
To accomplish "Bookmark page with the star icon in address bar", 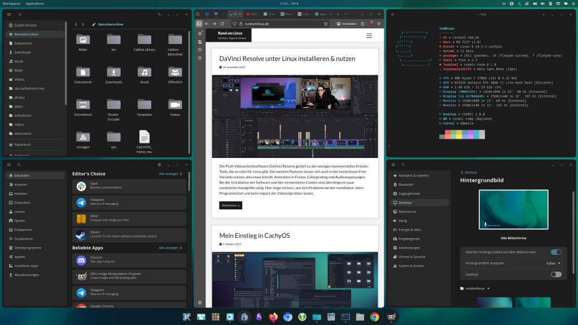I will pyautogui.click(x=325, y=24).
